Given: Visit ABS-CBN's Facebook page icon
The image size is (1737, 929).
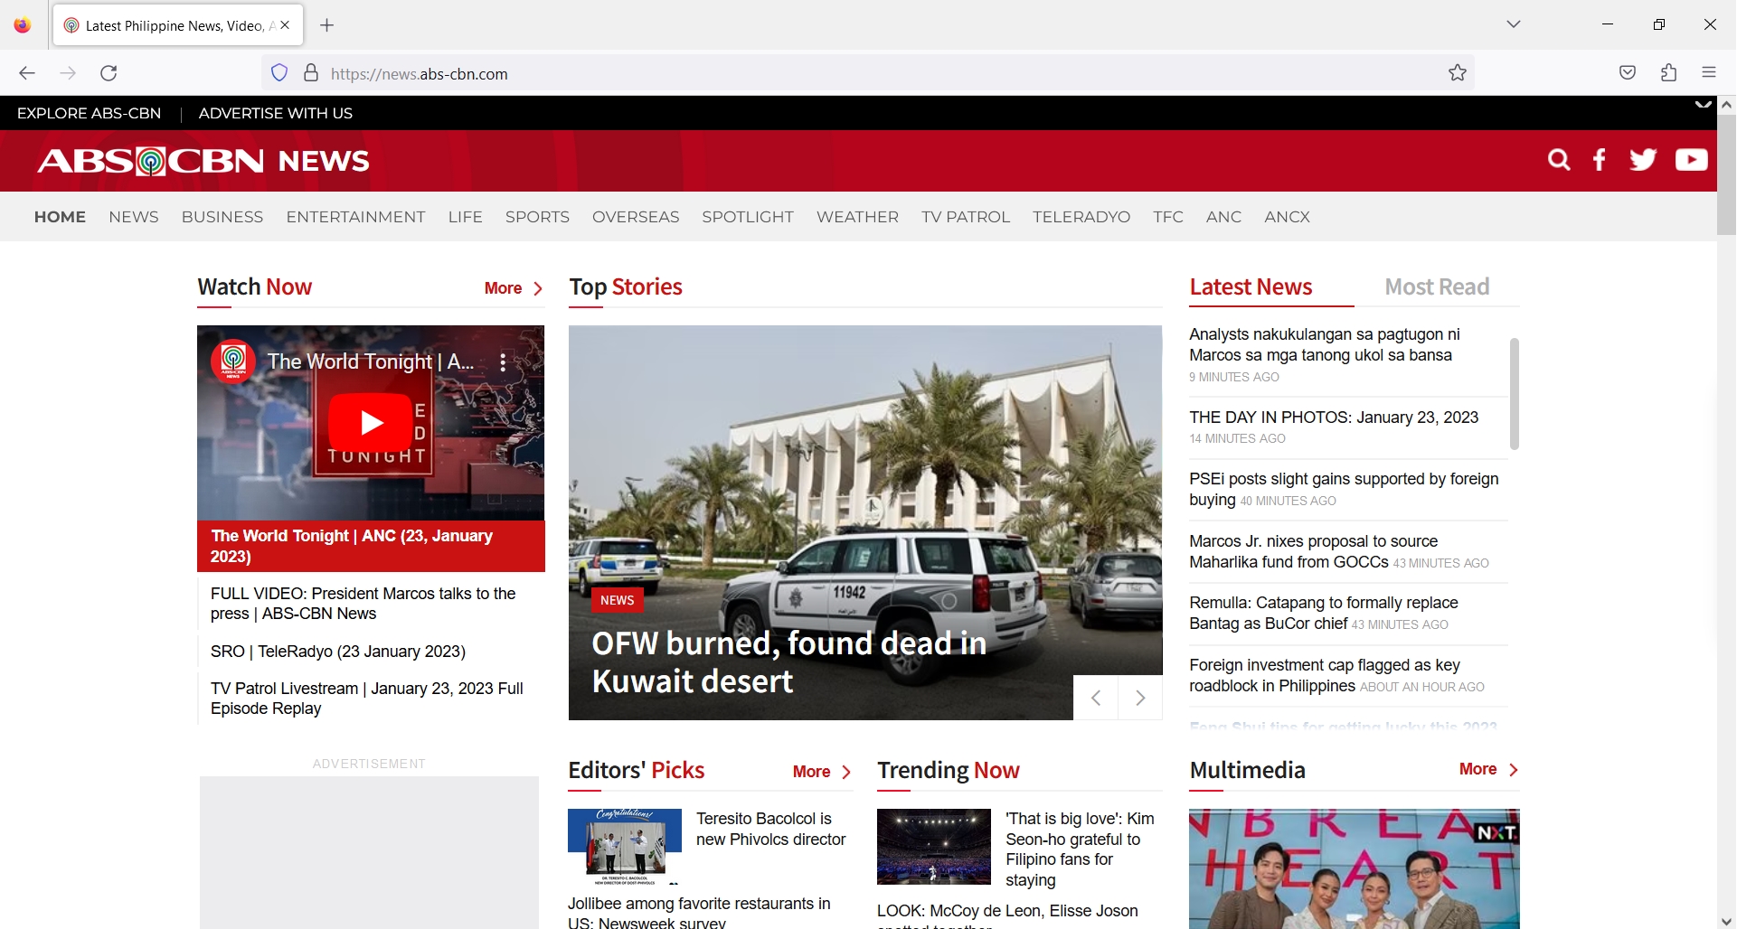Looking at the screenshot, I should pos(1599,159).
